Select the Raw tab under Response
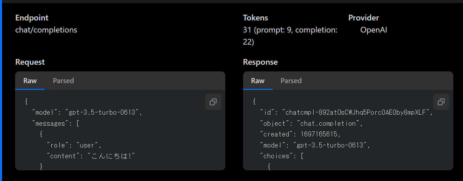463x181 pixels. pos(258,81)
